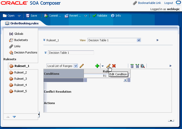Select Ruleset_2 in Rulesets list
Screen dimensions: 182x129
coord(21,72)
